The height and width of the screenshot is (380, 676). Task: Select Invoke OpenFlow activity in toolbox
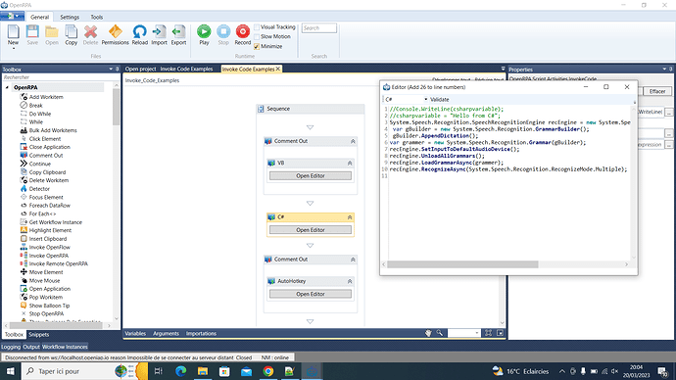click(50, 248)
